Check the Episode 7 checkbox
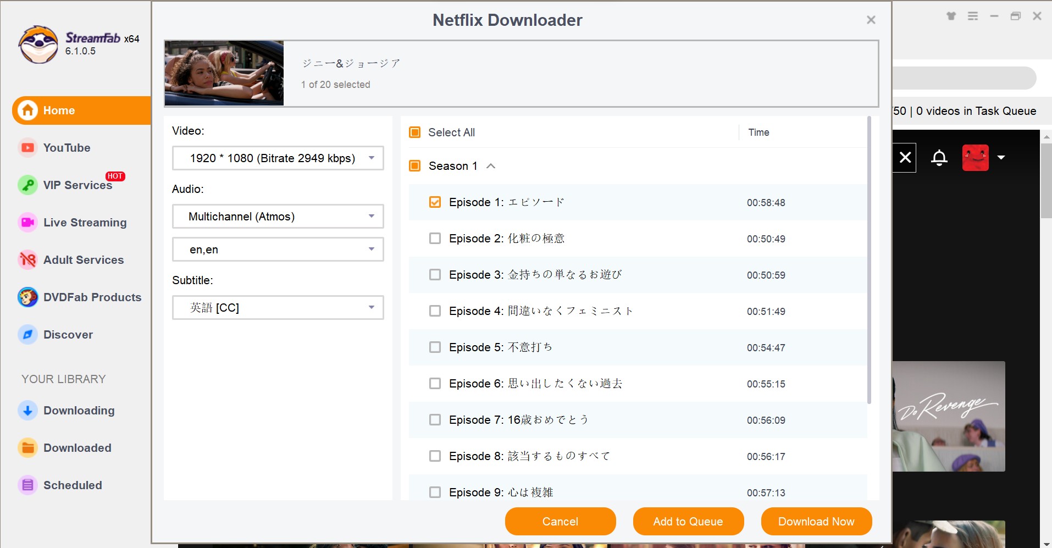The height and width of the screenshot is (548, 1052). (435, 420)
